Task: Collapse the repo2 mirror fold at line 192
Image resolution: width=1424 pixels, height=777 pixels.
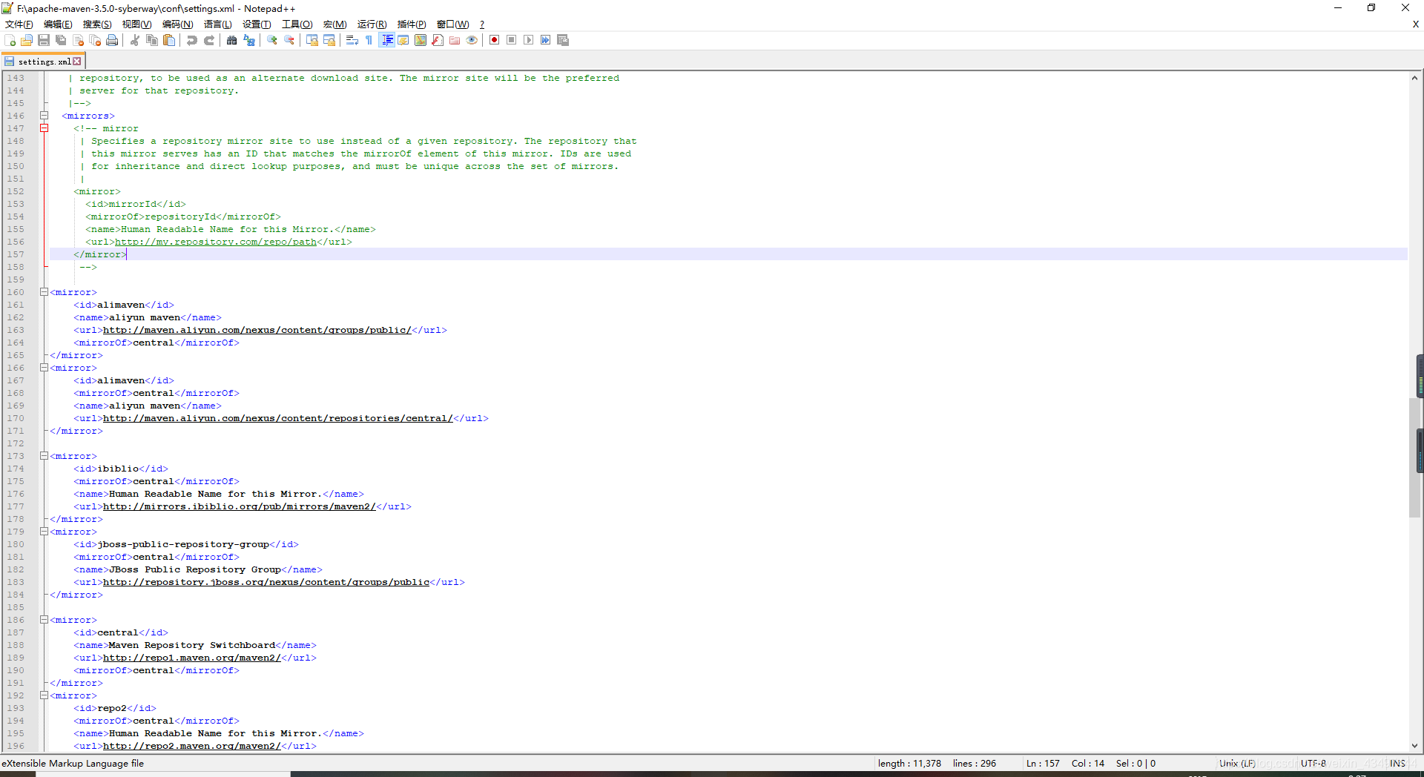Action: click(x=44, y=695)
